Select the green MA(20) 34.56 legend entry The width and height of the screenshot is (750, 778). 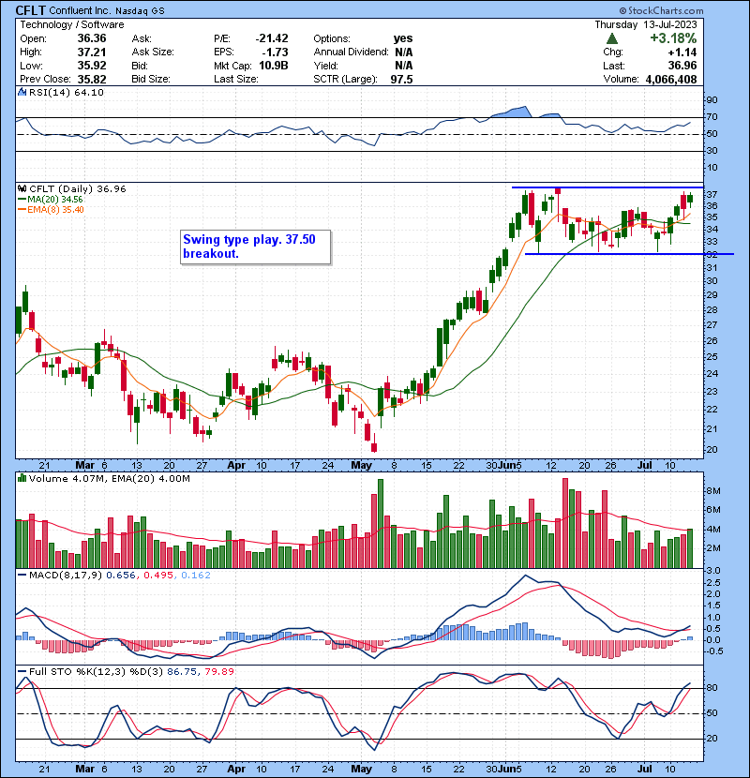(x=50, y=199)
